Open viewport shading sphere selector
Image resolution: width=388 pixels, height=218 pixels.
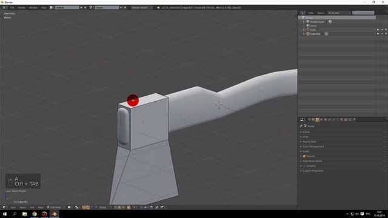(70, 207)
